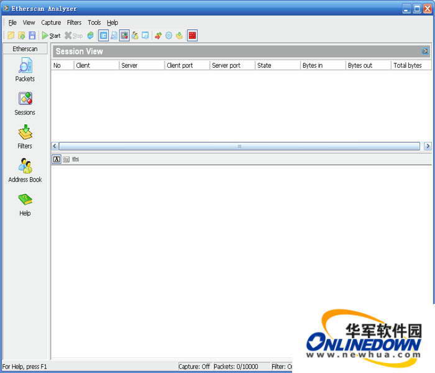Open the Help menu
The height and width of the screenshot is (373, 435).
tap(112, 22)
